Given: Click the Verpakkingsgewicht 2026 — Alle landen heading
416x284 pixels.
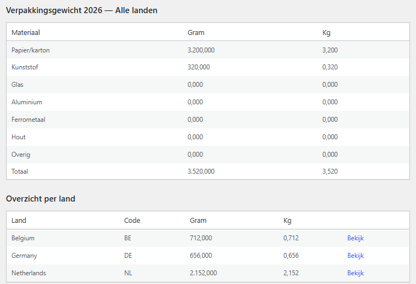Looking at the screenshot, I should [x=82, y=10].
